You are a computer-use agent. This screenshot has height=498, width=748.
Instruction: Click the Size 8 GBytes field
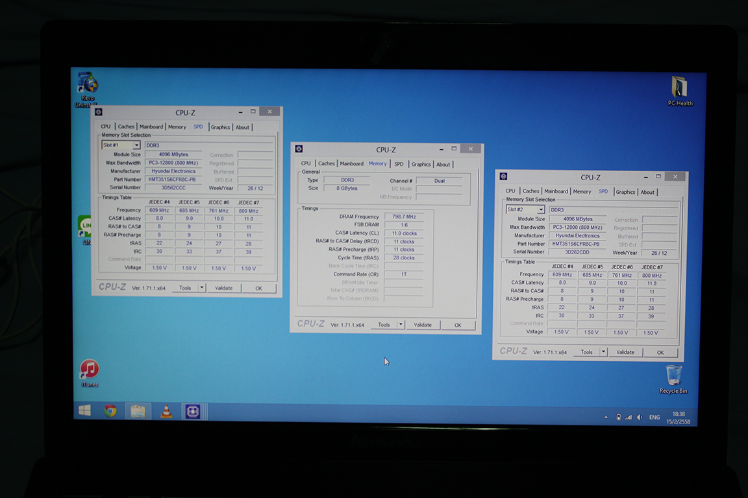(347, 188)
